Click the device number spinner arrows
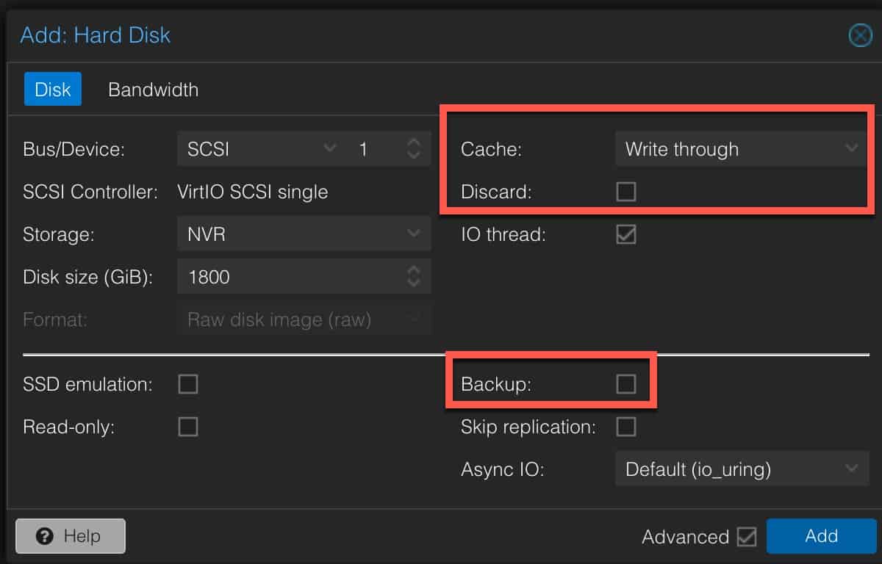 pyautogui.click(x=414, y=149)
